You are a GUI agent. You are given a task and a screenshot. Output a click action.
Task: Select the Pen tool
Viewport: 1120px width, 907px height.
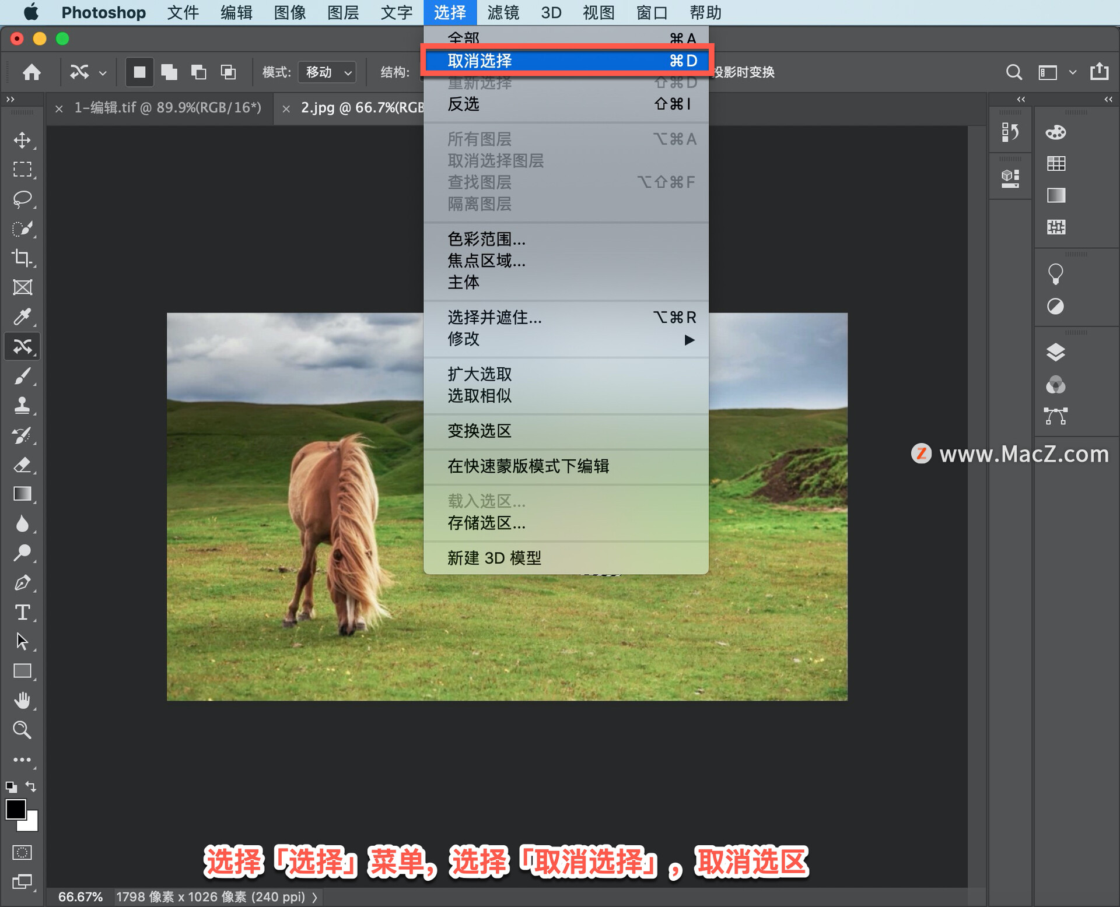[x=22, y=583]
